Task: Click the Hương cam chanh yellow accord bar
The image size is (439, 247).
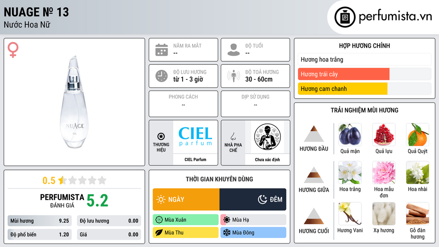Action: 343,89
